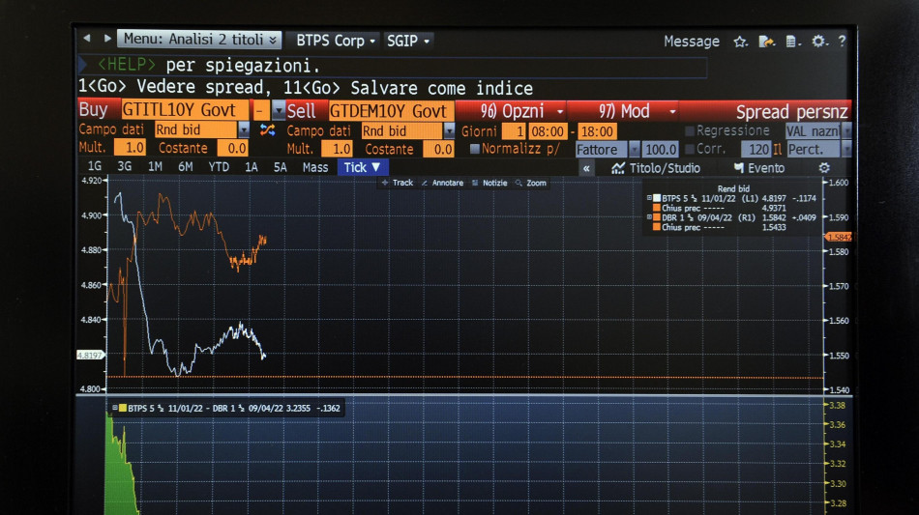
Task: Open the top-bar settings gear
Action: (x=818, y=41)
